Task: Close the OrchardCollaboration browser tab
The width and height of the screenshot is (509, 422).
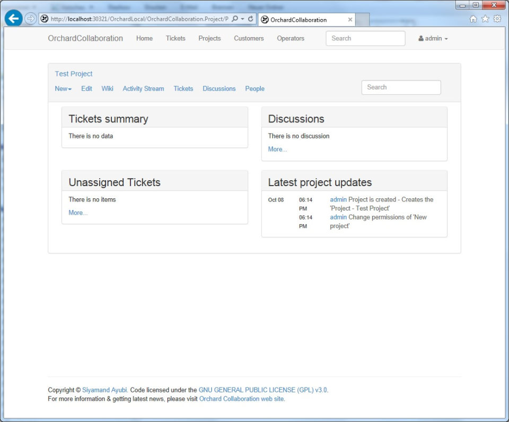Action: [x=350, y=20]
